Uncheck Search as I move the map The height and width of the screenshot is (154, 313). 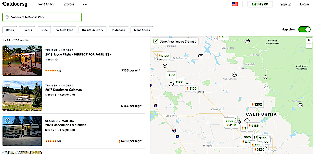click(156, 41)
